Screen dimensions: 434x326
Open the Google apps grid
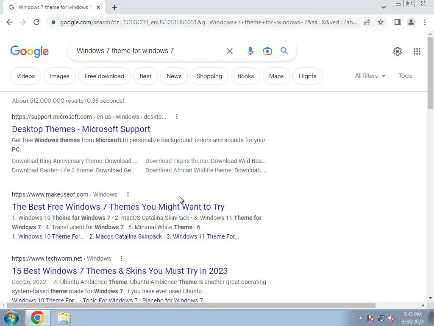[x=417, y=51]
